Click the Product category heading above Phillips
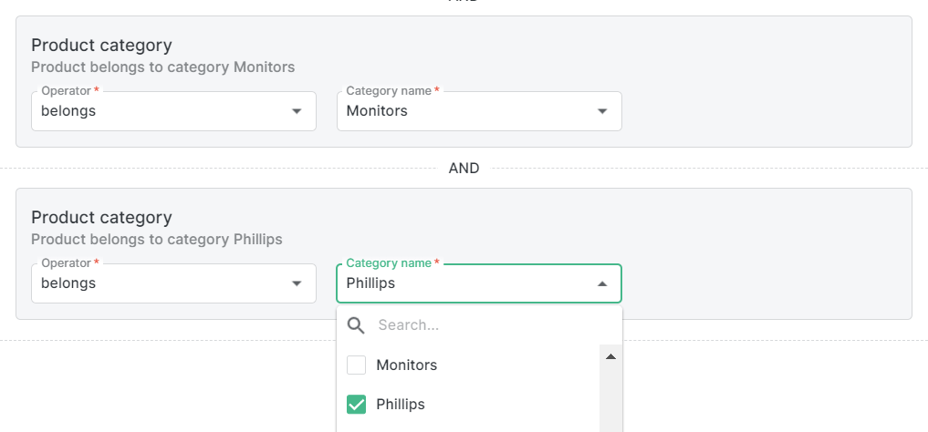This screenshot has width=928, height=432. click(101, 217)
